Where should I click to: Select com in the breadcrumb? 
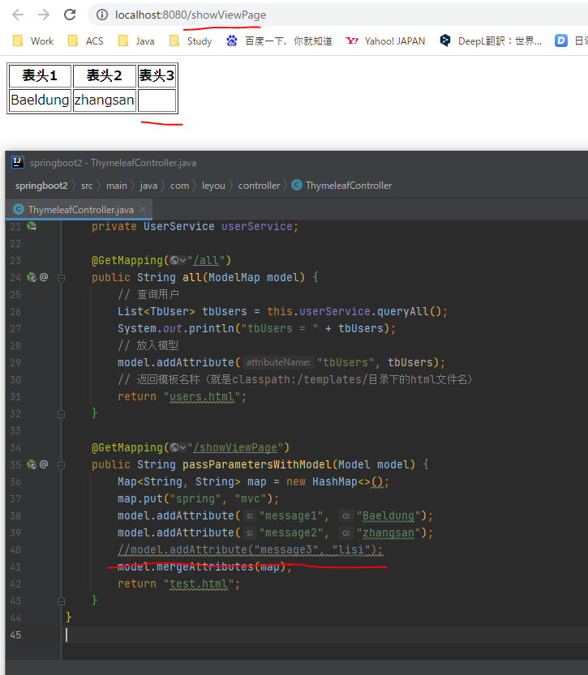click(x=179, y=186)
